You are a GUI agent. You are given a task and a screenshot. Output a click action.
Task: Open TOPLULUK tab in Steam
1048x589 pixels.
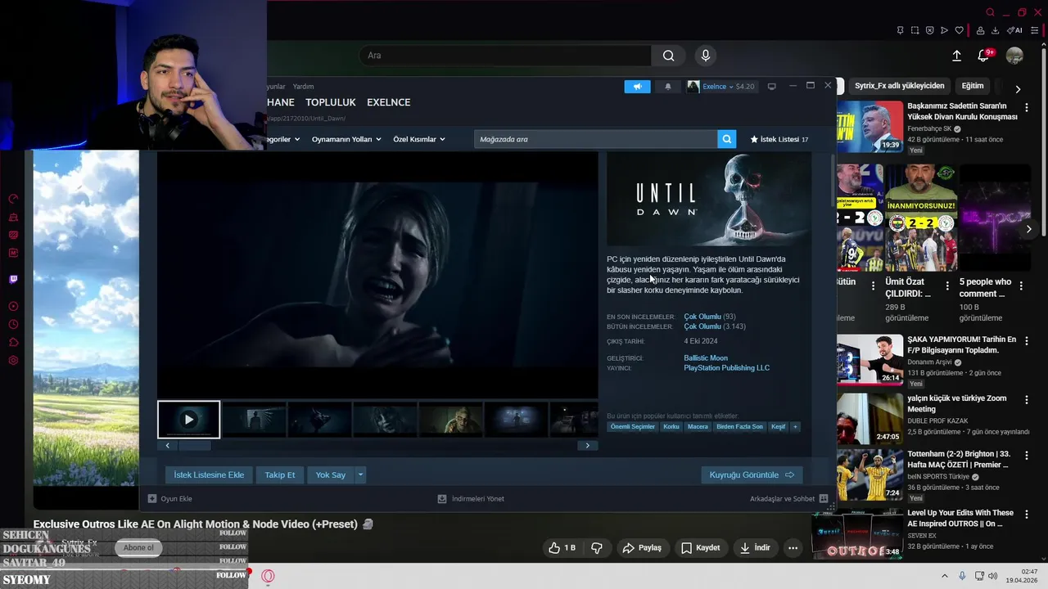(331, 102)
